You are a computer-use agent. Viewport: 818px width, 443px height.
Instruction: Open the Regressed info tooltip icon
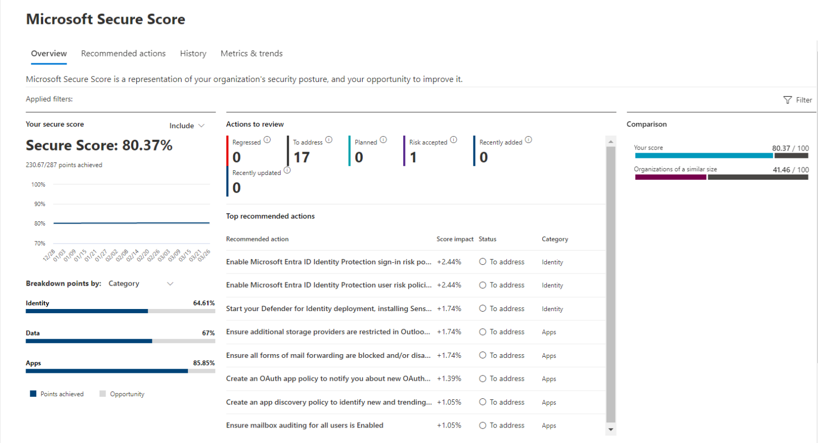(x=267, y=139)
